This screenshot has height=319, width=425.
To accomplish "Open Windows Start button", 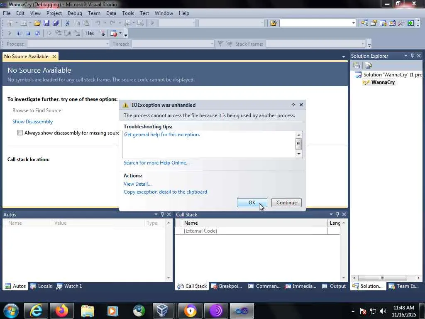I will (x=10, y=311).
